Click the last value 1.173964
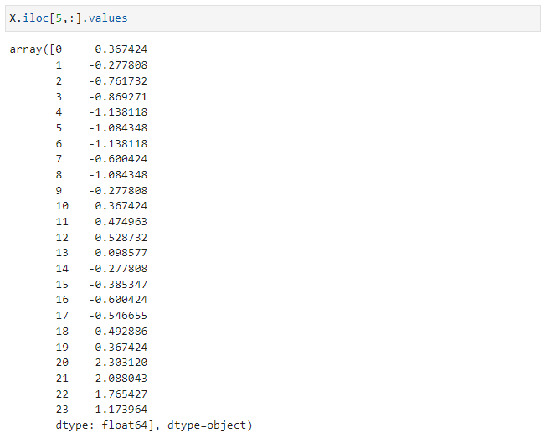Screen dimensions: 545x438 pos(121,409)
